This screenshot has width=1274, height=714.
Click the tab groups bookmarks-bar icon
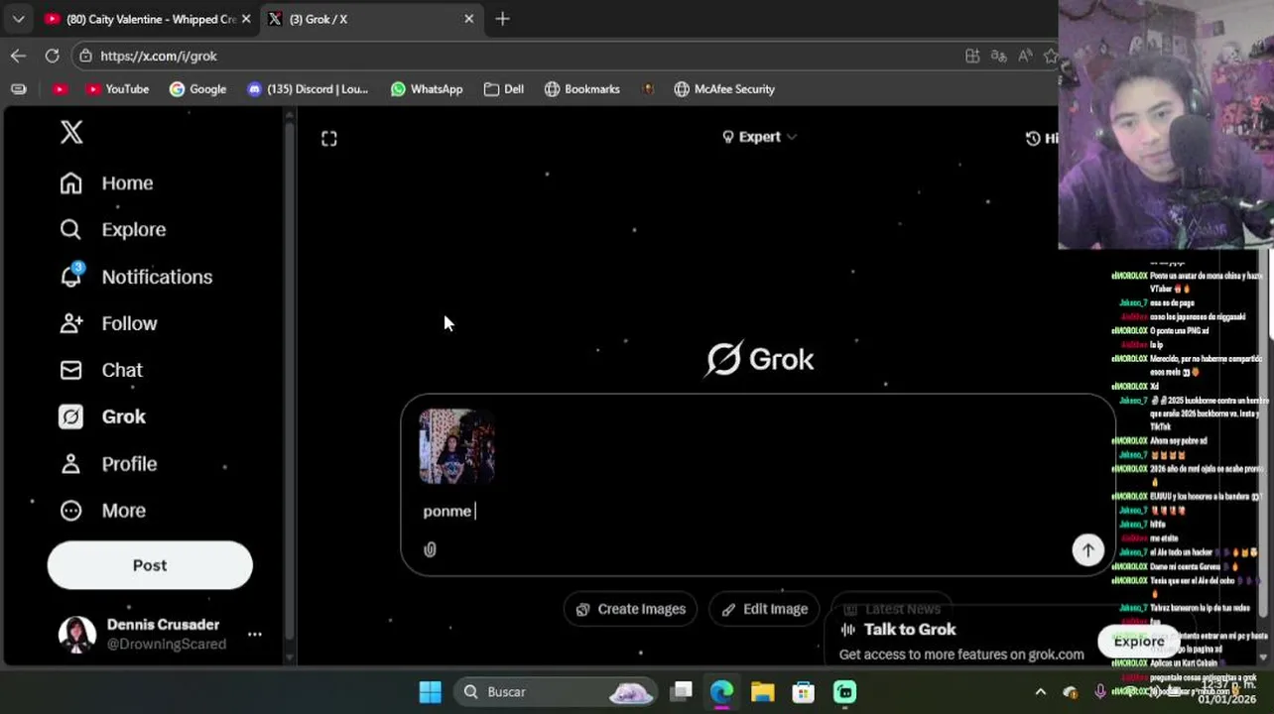click(19, 89)
